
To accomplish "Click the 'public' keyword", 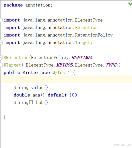I will 12,73.
